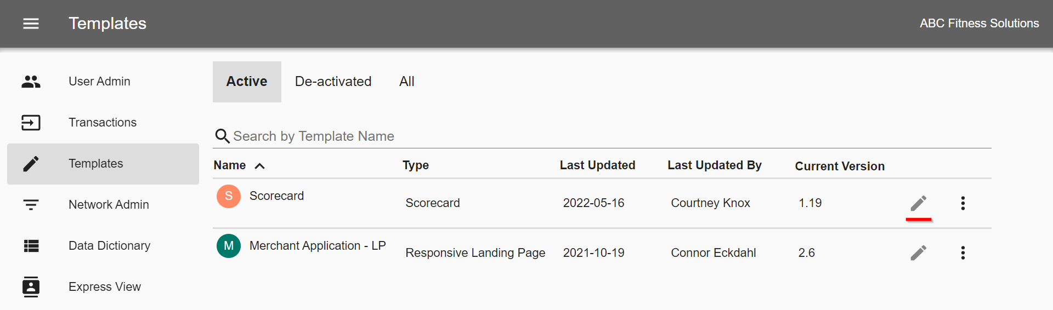
Task: Click the Transactions arrow-box icon
Action: (x=31, y=123)
